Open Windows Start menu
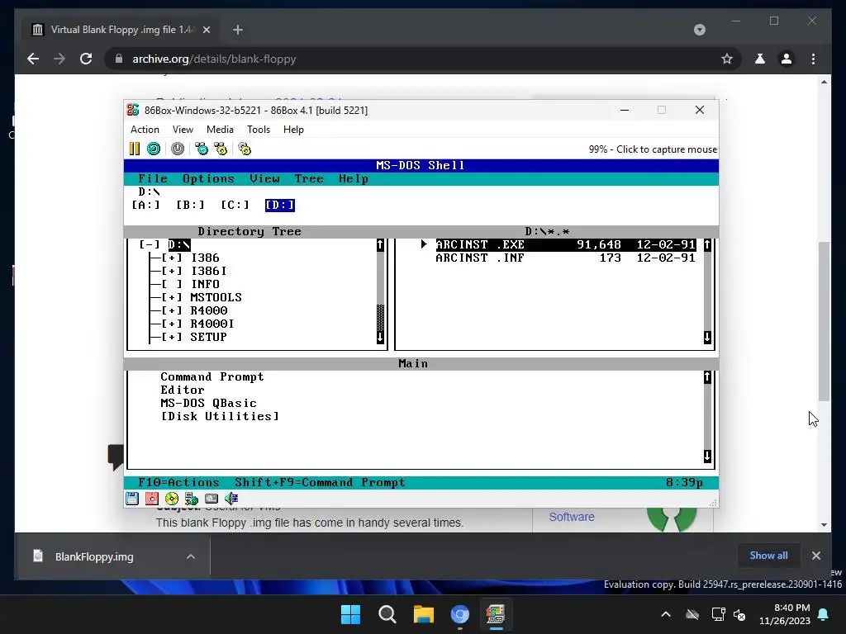846x634 pixels. 350,614
